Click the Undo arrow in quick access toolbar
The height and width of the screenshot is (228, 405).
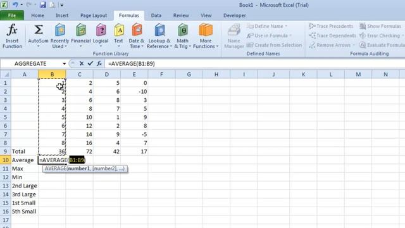15,4
